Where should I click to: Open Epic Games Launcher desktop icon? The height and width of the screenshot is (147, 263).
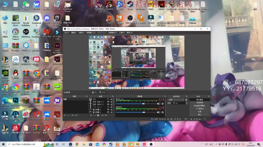57,20
